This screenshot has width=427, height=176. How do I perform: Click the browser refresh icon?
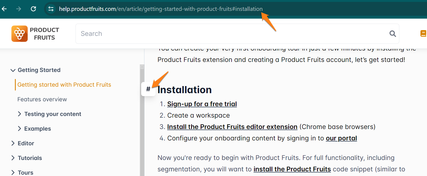click(33, 9)
